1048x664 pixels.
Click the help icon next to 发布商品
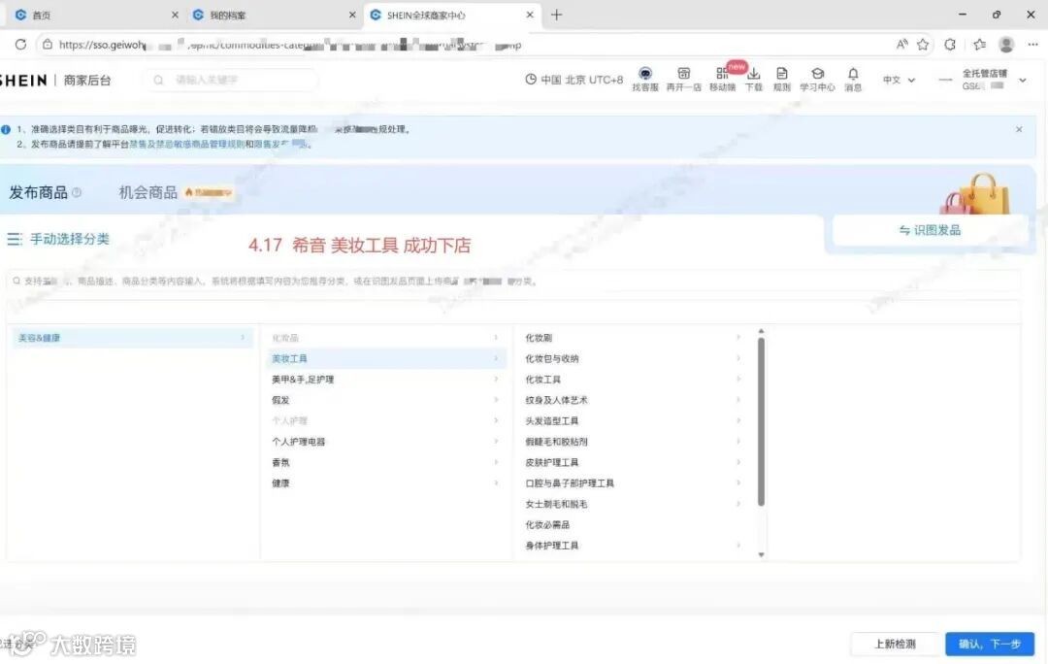point(77,192)
